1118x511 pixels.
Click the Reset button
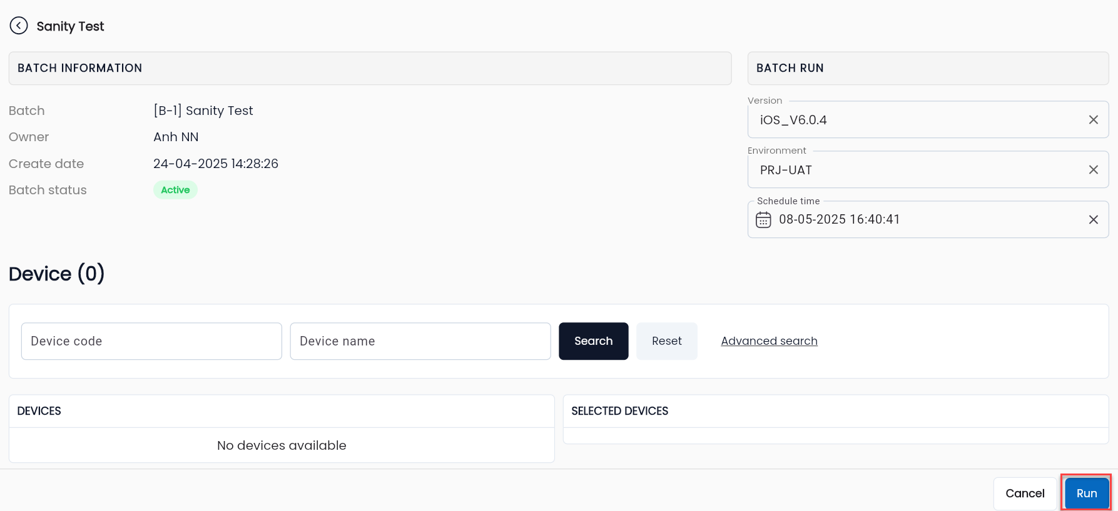pos(666,341)
